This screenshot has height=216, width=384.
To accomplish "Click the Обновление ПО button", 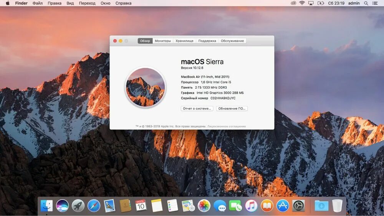I will (232, 108).
